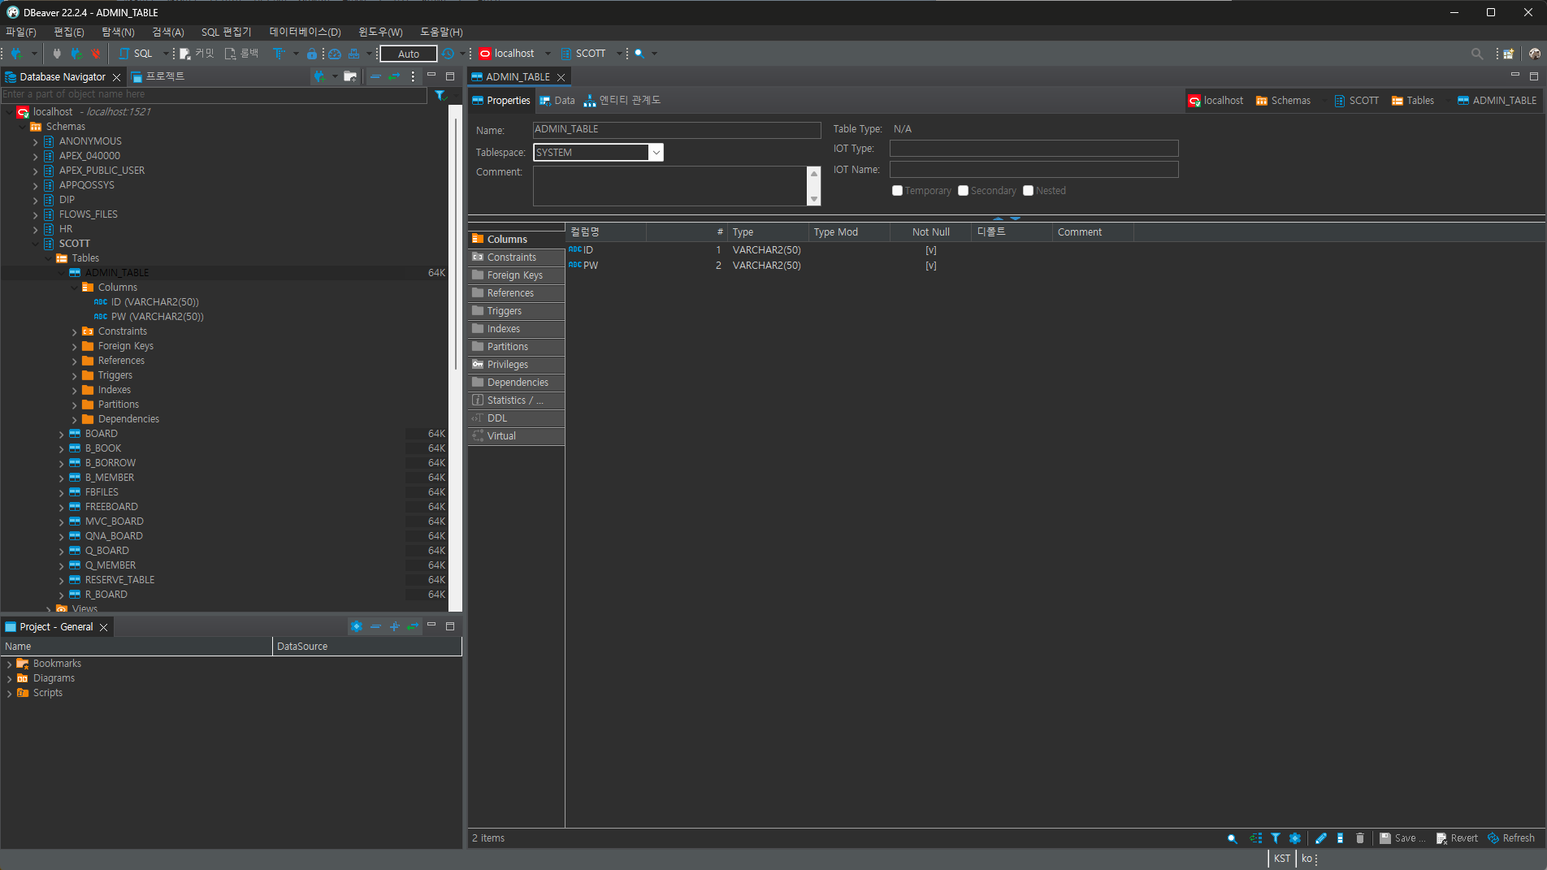Open the dashboard gauge icon

coord(334,54)
